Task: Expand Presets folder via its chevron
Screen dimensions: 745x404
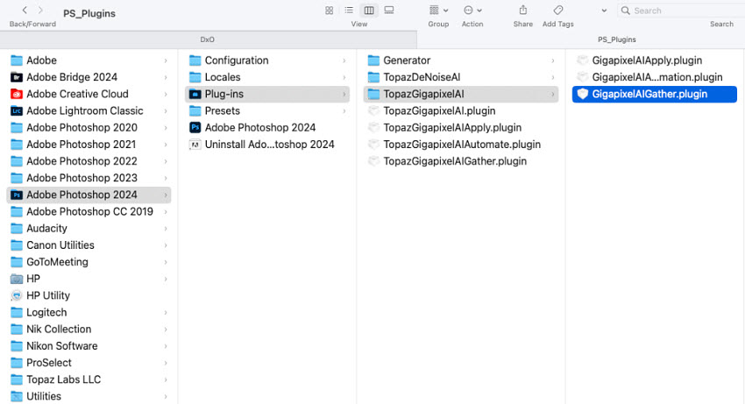Action: tap(344, 111)
